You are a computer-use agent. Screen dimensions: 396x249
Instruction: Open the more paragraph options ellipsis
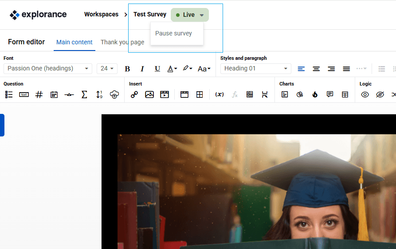pos(361,68)
